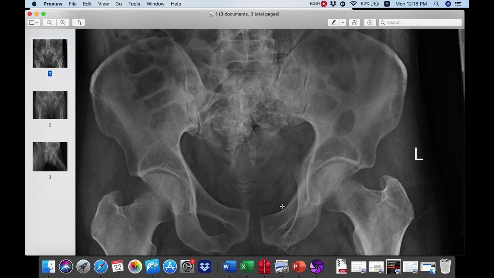Open Photos from the Dock
This screenshot has width=494, height=278.
coord(135,266)
